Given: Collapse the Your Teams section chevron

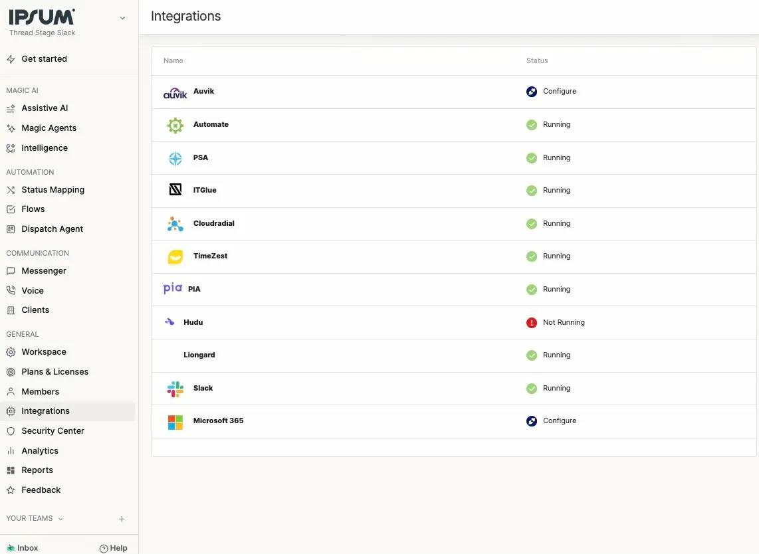Looking at the screenshot, I should [x=60, y=519].
